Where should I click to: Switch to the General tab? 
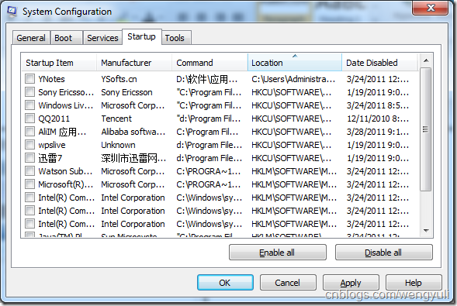(x=31, y=38)
